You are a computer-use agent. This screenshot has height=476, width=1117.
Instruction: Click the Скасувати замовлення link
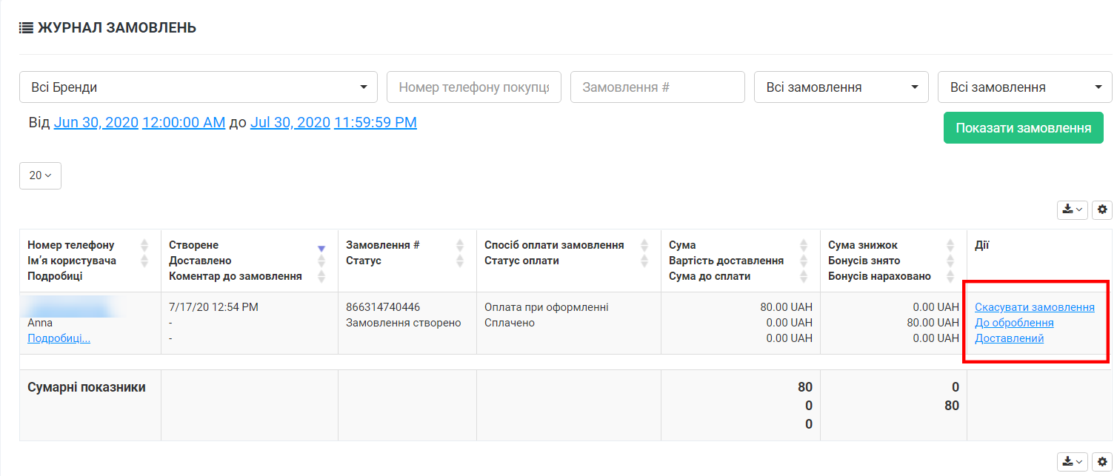coord(1034,307)
